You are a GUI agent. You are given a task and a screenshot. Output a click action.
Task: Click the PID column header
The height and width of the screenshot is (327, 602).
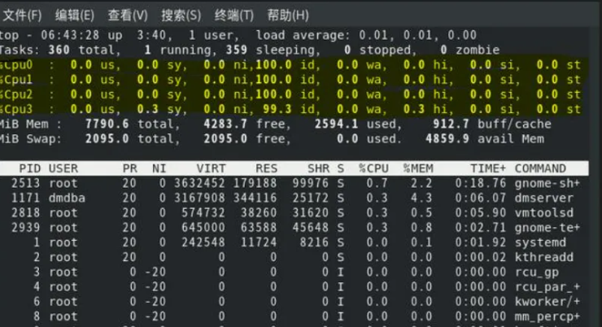(x=29, y=168)
